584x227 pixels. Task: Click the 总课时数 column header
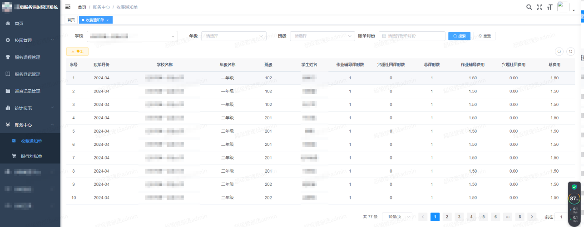click(431, 65)
